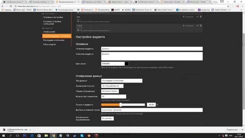This screenshot has height=138, width=245.
Task: Open the Тип данных dropdown
Action: click(x=122, y=80)
